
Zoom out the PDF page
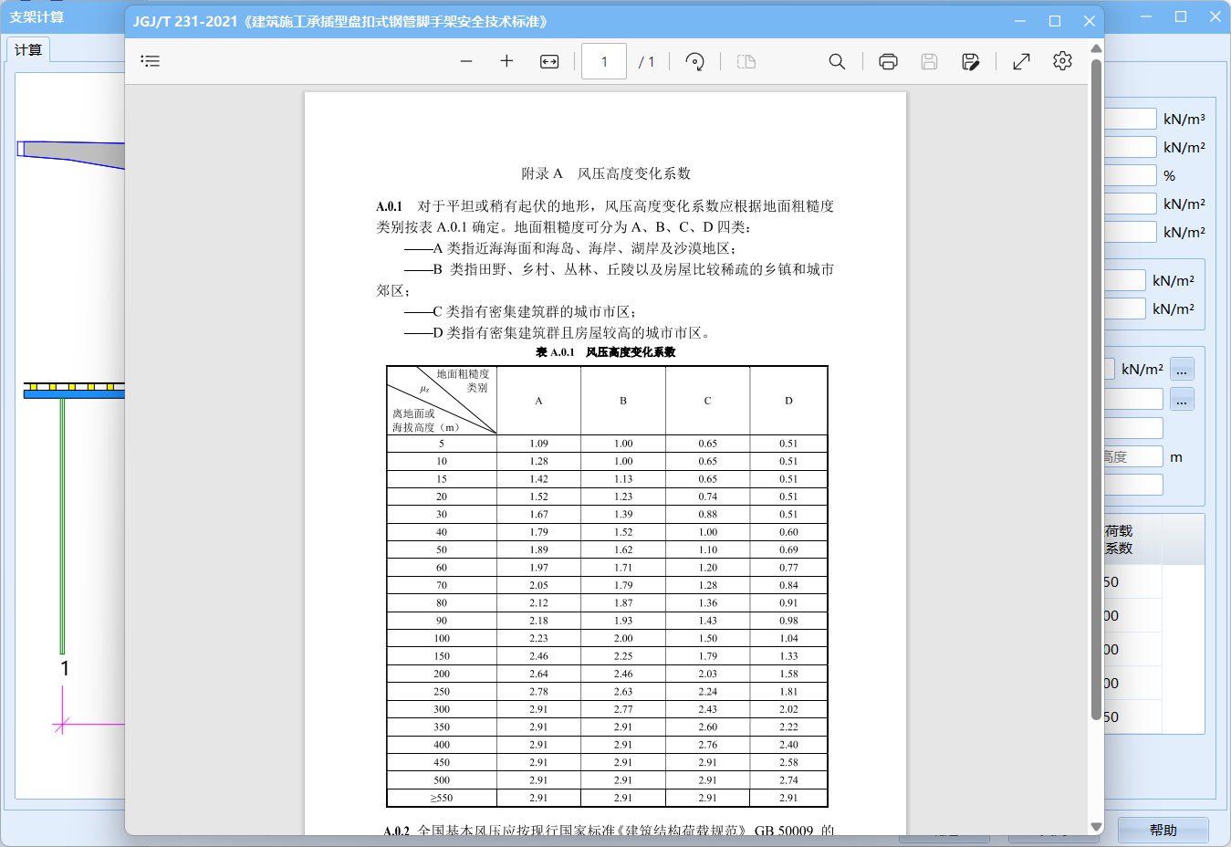point(466,60)
